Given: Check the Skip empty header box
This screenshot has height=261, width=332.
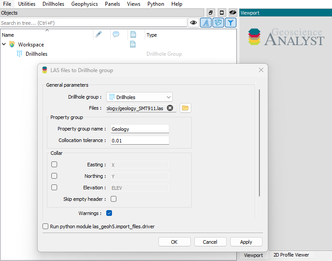Looking at the screenshot, I should (114, 199).
